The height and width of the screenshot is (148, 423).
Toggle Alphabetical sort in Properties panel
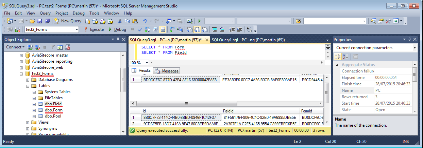click(345, 57)
